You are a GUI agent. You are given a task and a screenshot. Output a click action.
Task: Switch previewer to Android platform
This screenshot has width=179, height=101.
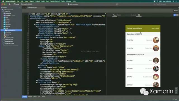(133, 15)
